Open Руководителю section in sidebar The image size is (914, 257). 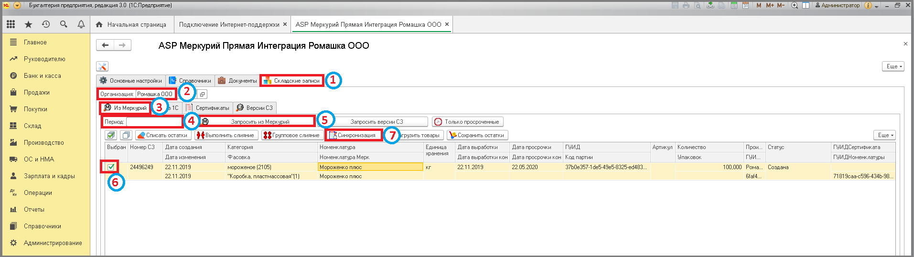coord(44,59)
